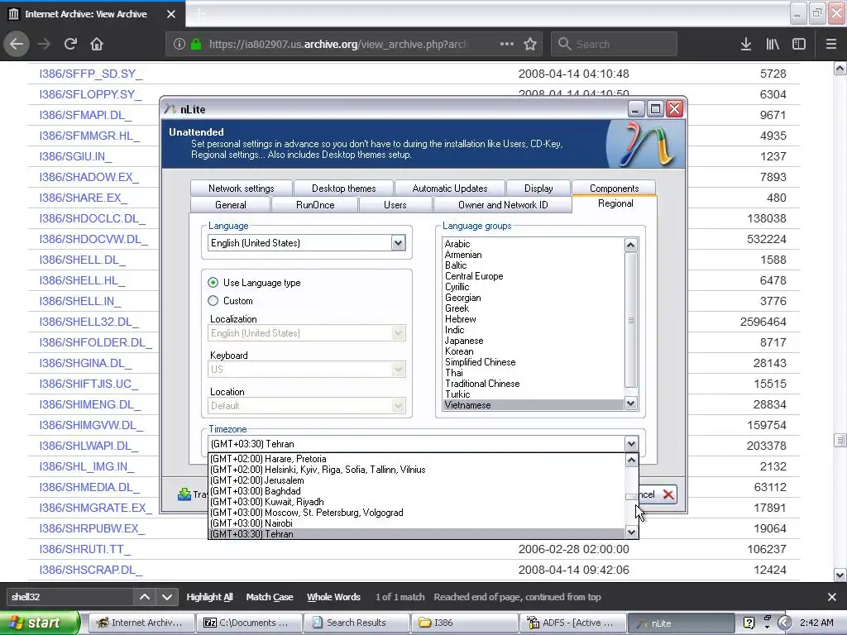Viewport: 847px width, 635px height.
Task: Open the Language dropdown
Action: (398, 243)
